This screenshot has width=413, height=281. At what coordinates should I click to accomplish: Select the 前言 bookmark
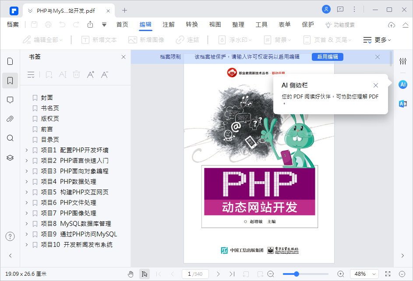pos(47,129)
